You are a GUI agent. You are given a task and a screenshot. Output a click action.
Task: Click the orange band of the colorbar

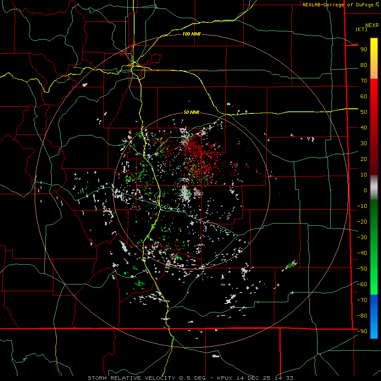point(374,72)
